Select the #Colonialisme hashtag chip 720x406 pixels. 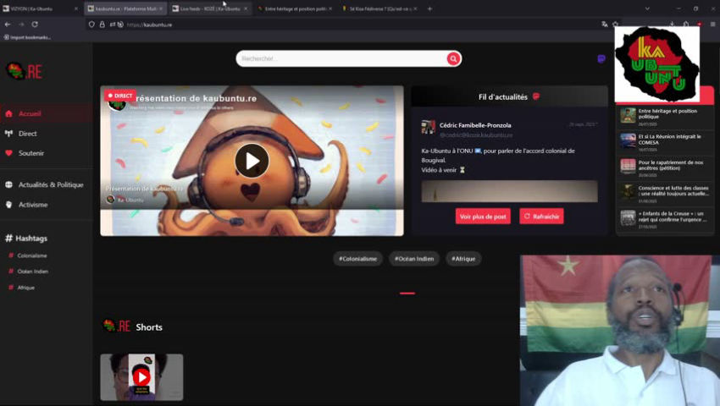pyautogui.click(x=357, y=259)
